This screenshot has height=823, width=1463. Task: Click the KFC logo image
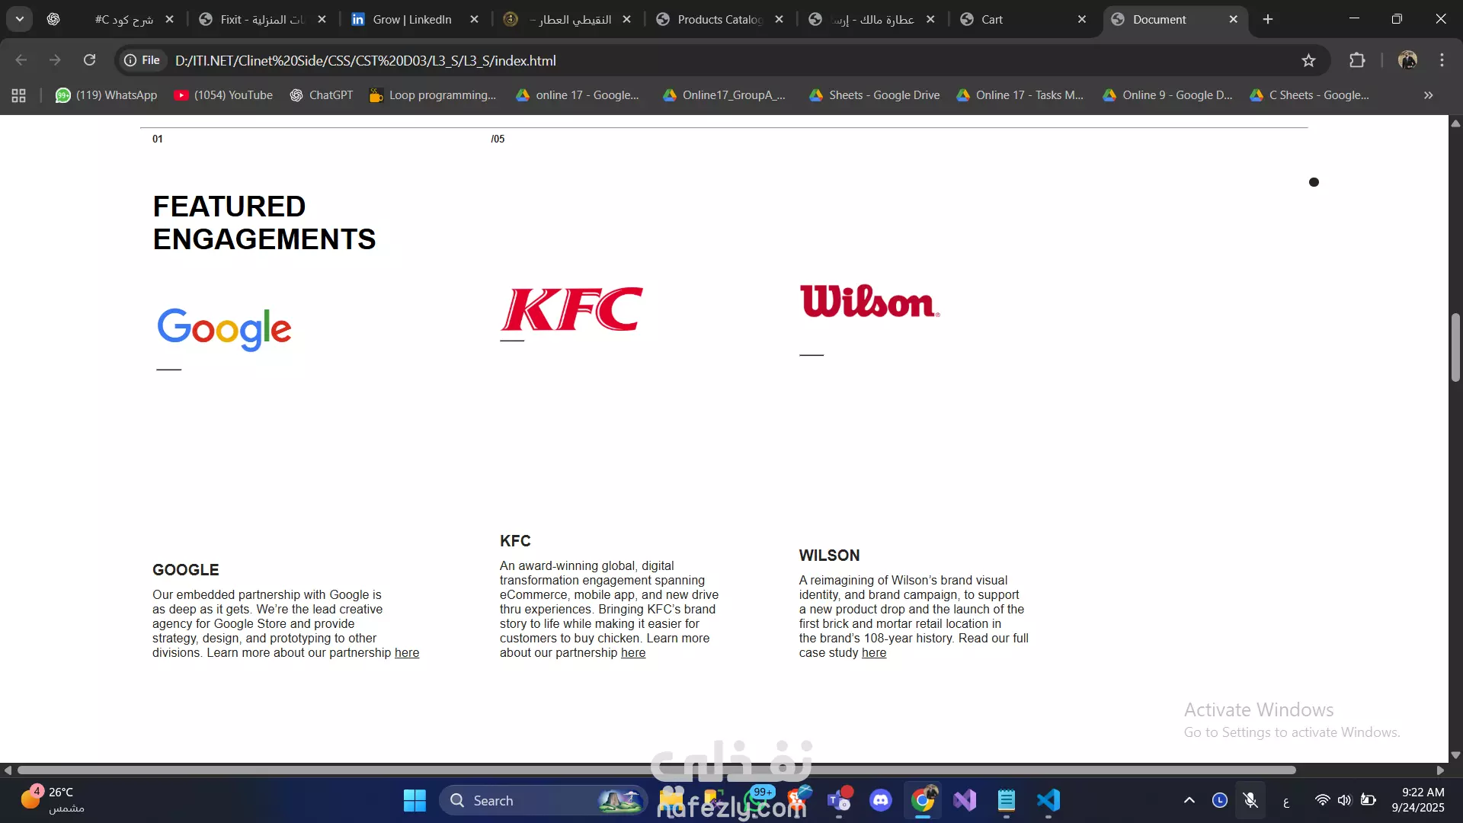[571, 309]
